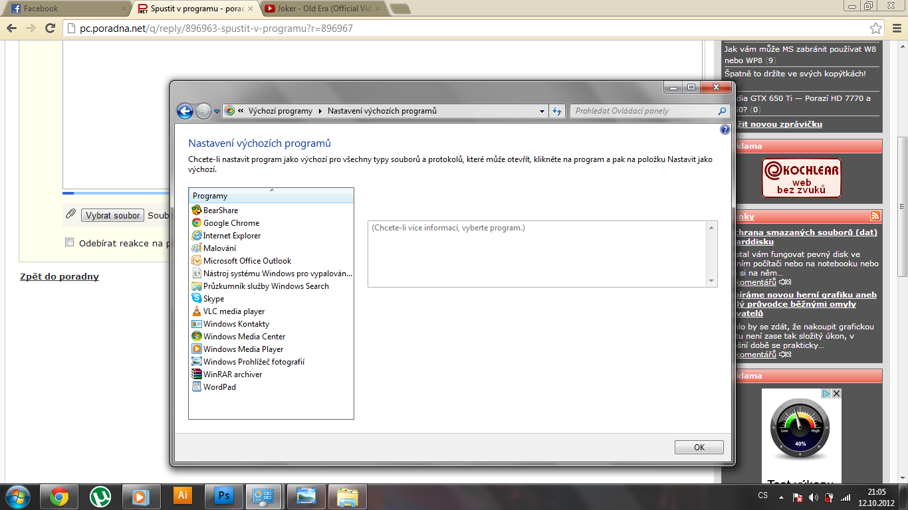This screenshot has width=908, height=510.
Task: Select the BearShare program icon
Action: pos(197,211)
